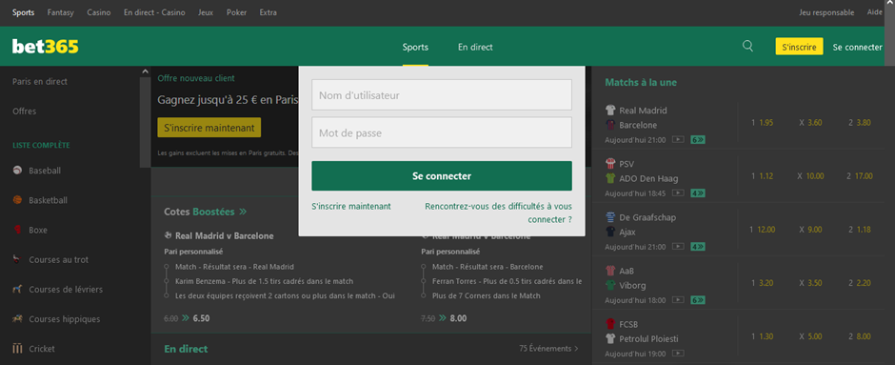This screenshot has width=895, height=365.
Task: Click the ADO Den Haag jersey icon
Action: 610,178
